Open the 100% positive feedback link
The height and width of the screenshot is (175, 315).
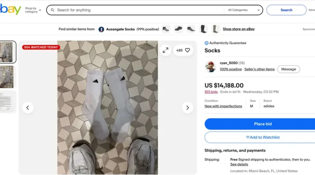tap(231, 69)
